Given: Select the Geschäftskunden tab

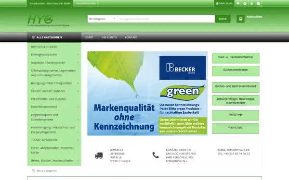Looking at the screenshot, I should (86, 3).
